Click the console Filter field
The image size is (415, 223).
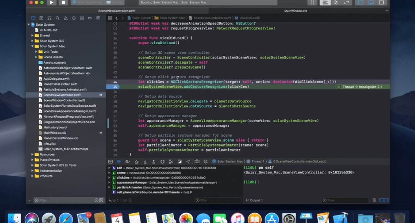pos(345,200)
